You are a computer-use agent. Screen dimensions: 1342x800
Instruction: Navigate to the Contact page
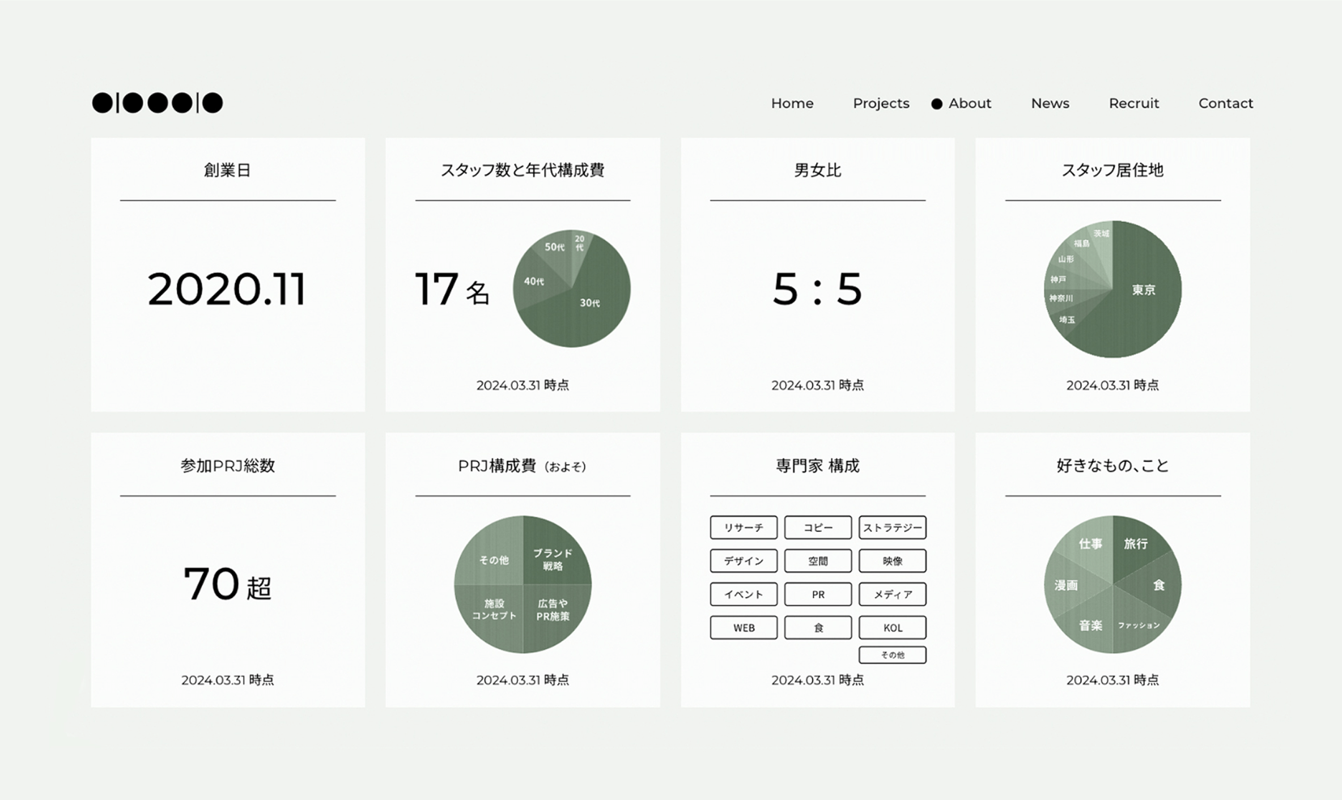click(1225, 103)
